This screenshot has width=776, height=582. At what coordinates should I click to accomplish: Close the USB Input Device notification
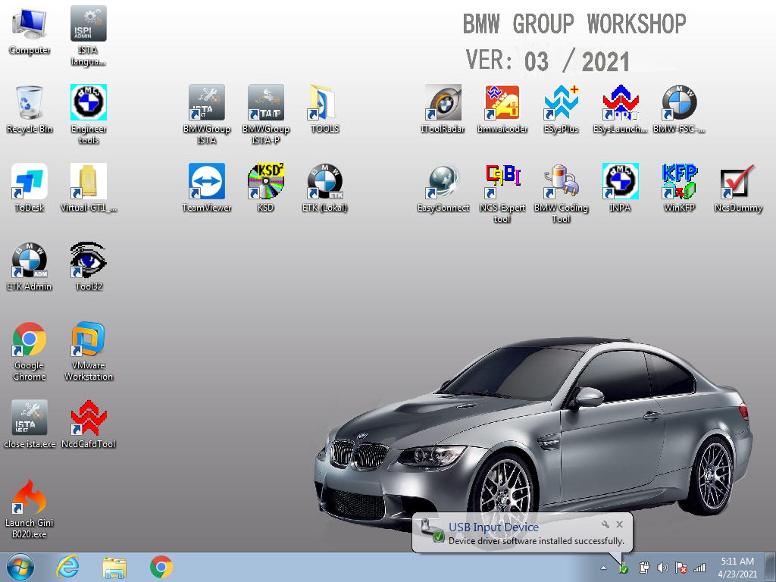(x=619, y=524)
